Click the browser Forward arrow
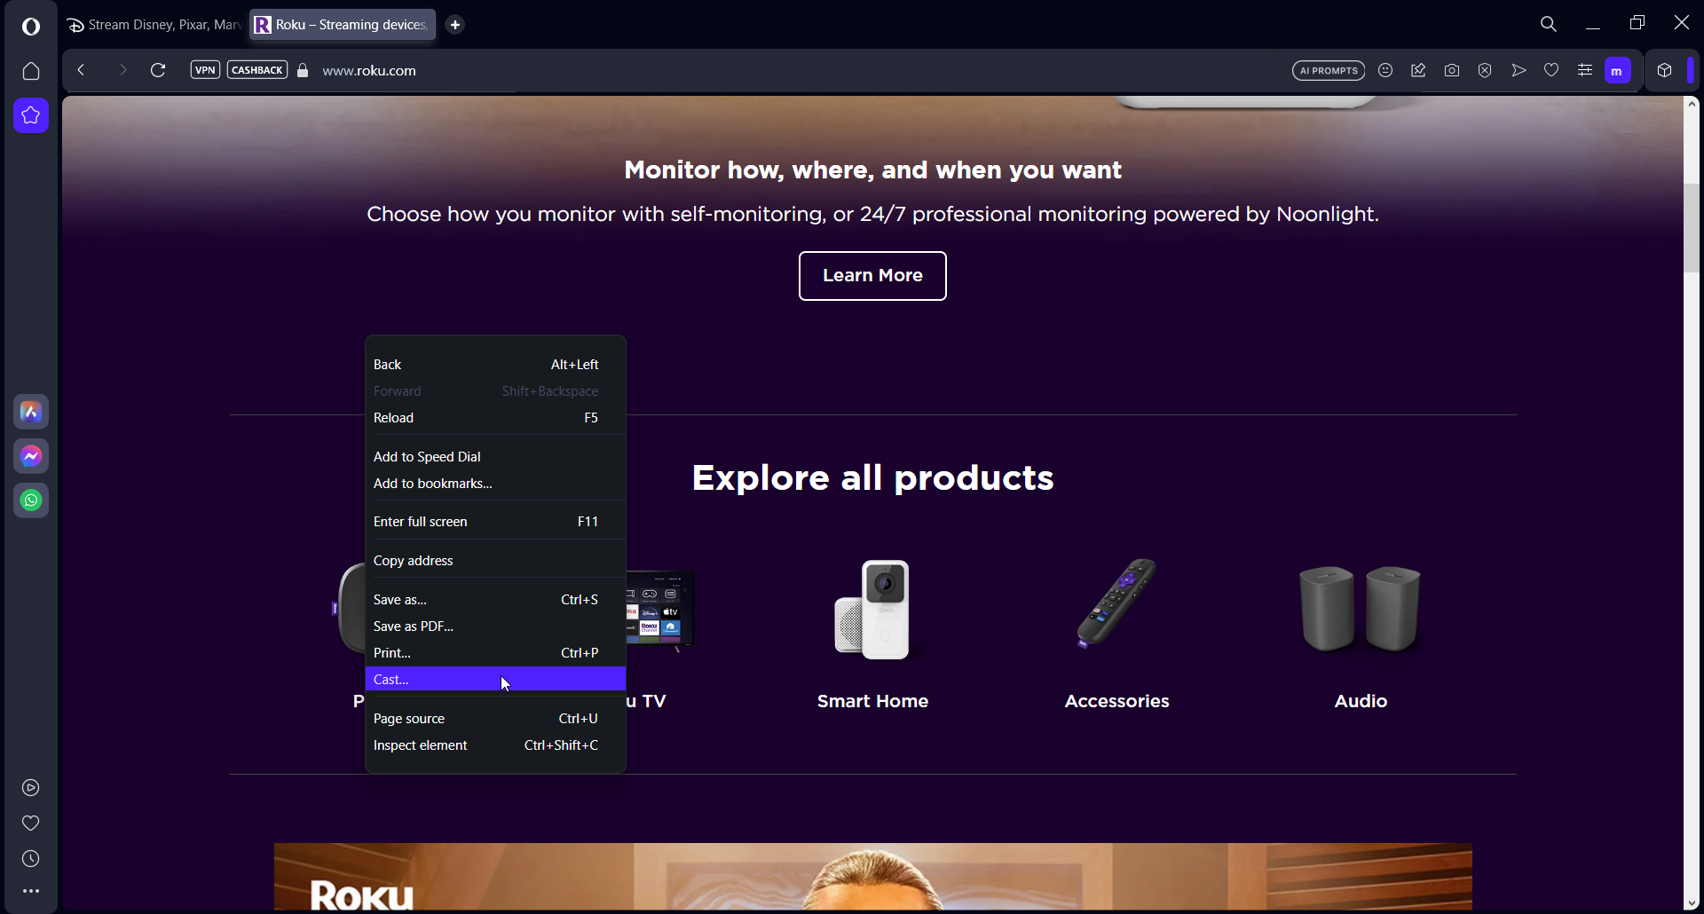1704x914 pixels. (x=122, y=70)
